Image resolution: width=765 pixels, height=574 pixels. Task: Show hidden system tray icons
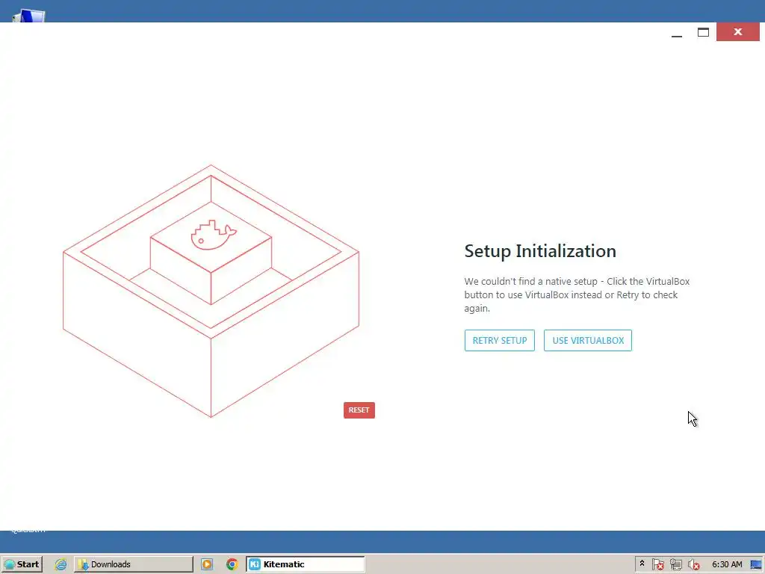point(642,564)
